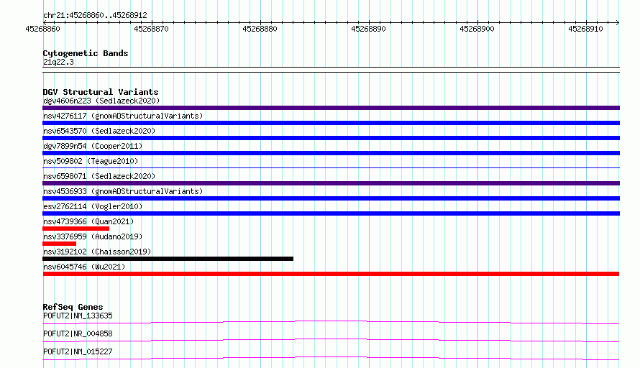This screenshot has width=640, height=368.
Task: Open nsv6543570 (Sedlazeck2020) variant label
Action: click(99, 131)
